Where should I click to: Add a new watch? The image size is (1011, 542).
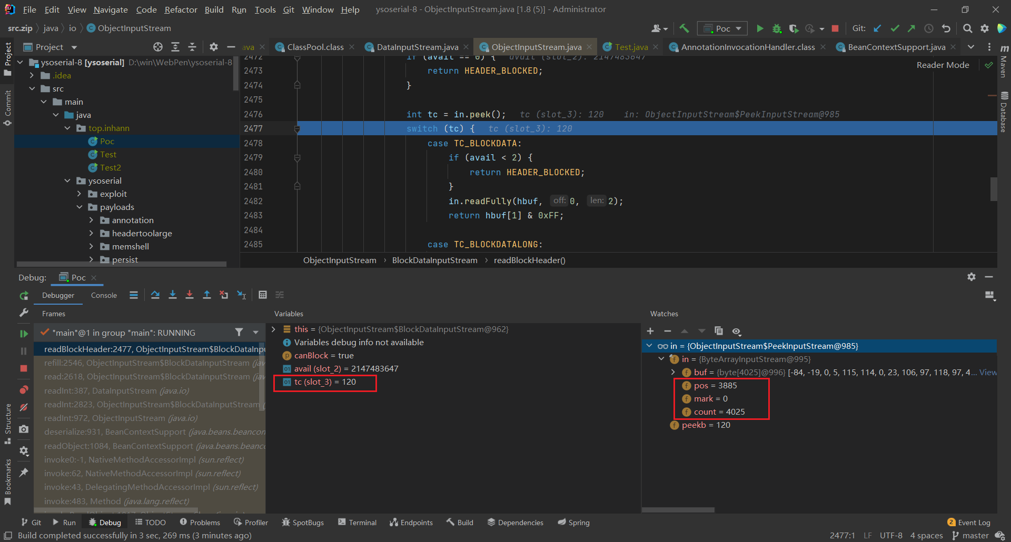click(650, 331)
